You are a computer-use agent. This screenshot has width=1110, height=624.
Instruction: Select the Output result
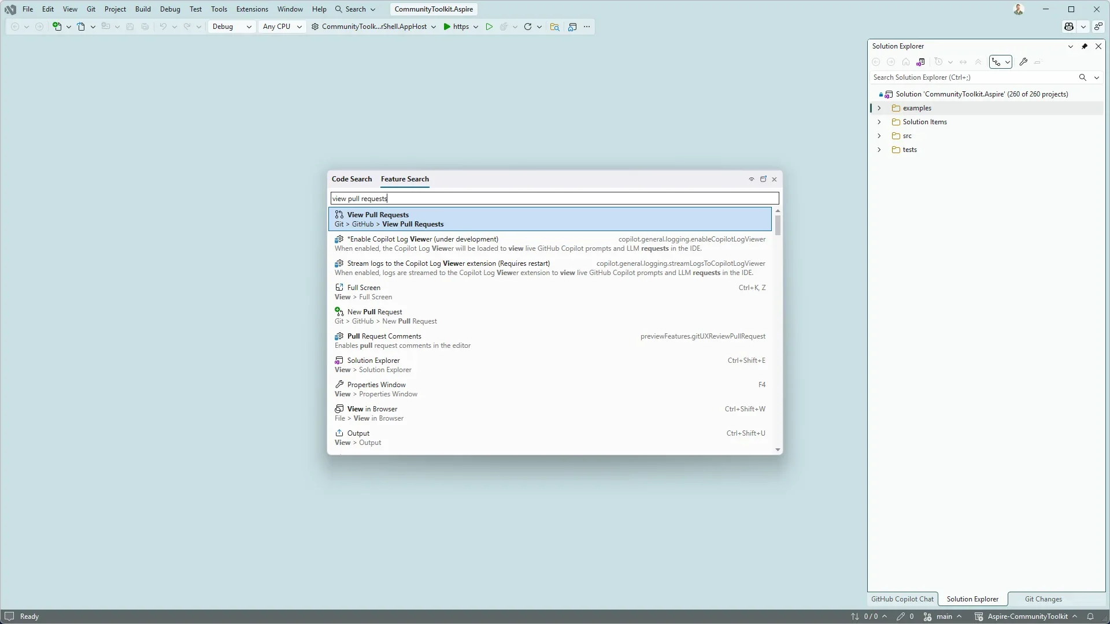coord(550,438)
